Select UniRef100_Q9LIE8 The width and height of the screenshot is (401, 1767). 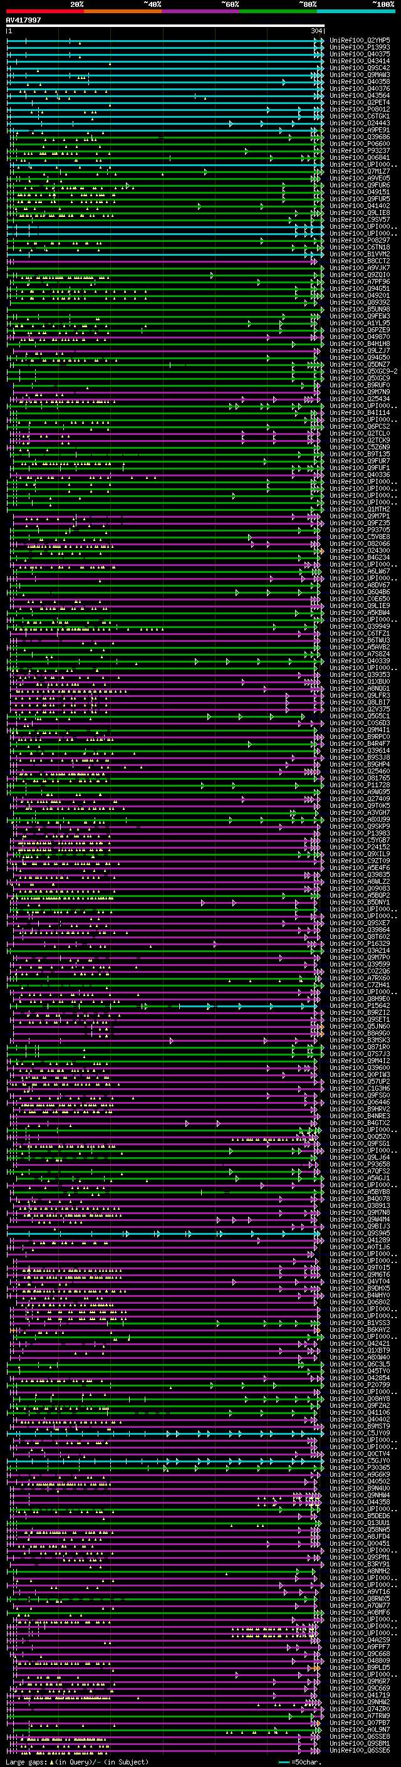coord(360,212)
